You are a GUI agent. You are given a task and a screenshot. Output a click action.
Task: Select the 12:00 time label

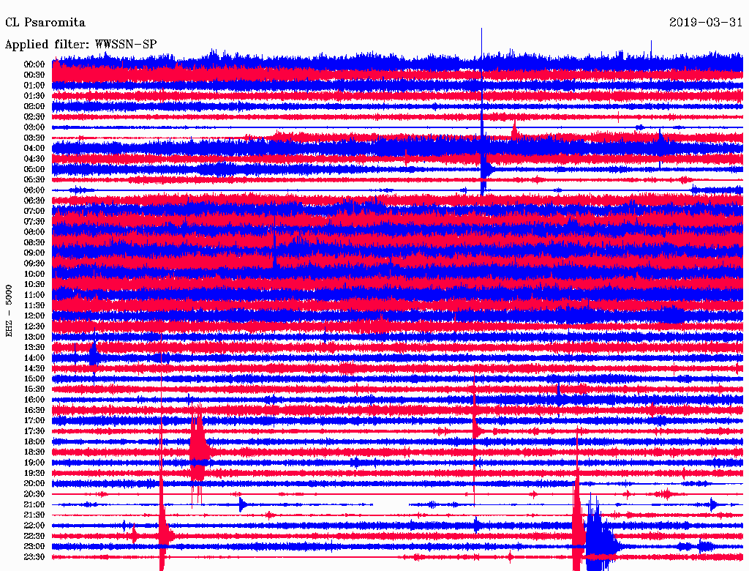(34, 316)
